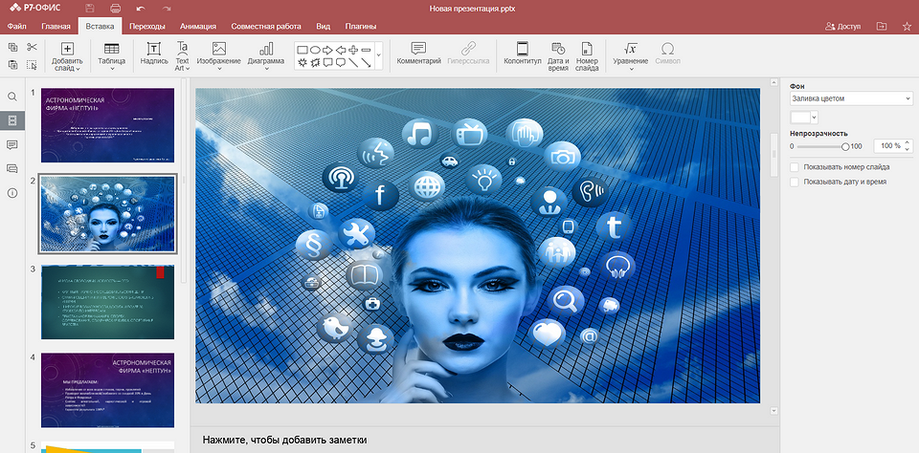Click the notes area Нажмите, чтобы добавить заметки
This screenshot has width=919, height=453.
[285, 440]
